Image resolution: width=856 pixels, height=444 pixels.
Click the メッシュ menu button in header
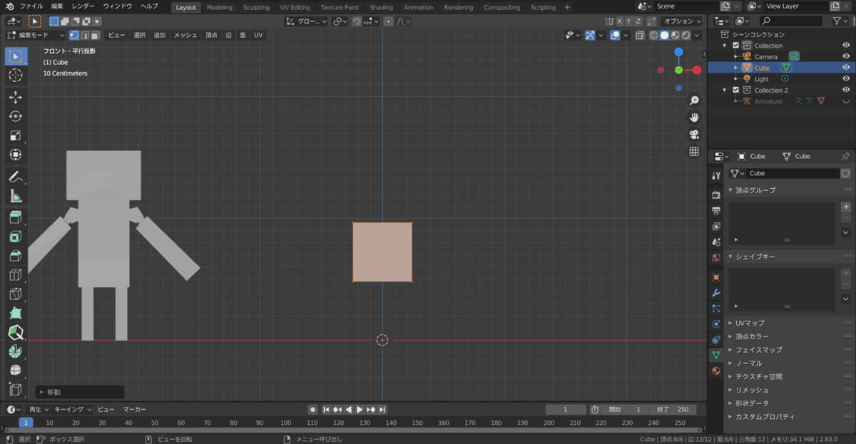point(185,35)
